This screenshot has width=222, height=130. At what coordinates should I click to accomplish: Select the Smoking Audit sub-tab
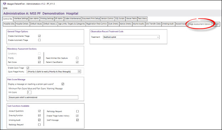168,24
